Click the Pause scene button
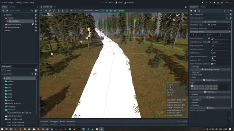The height and width of the screenshot is (131, 234). click(x=207, y=3)
